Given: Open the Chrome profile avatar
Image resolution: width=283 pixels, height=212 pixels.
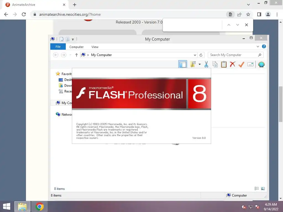Looking at the screenshot, I should (x=268, y=14).
